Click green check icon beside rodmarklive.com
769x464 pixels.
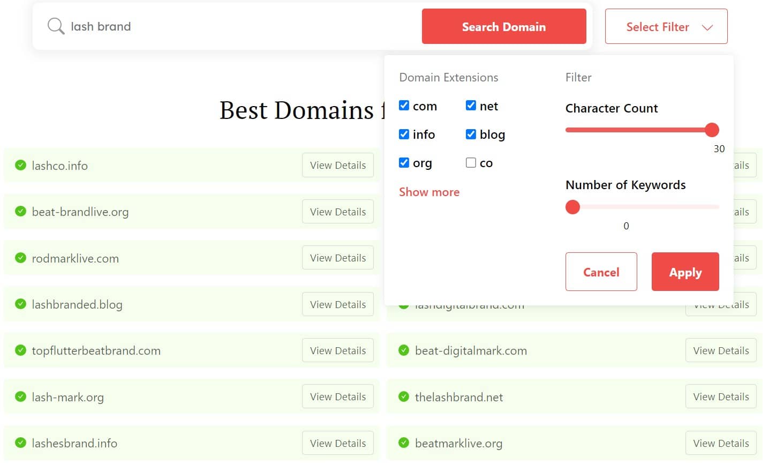(x=20, y=258)
